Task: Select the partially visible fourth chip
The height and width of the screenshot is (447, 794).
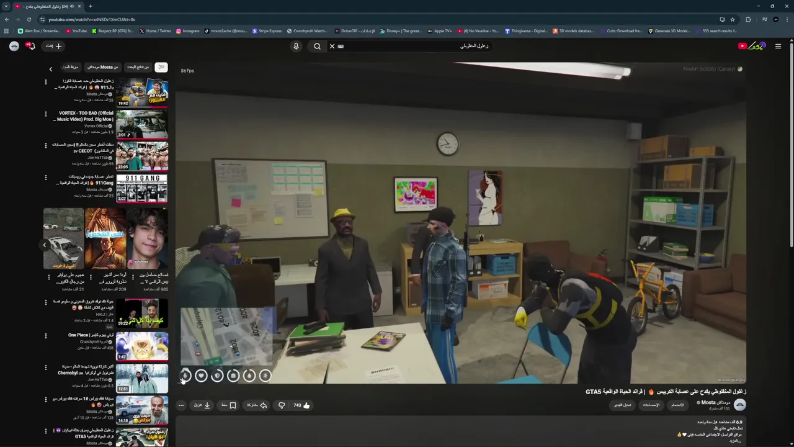Action: [71, 67]
